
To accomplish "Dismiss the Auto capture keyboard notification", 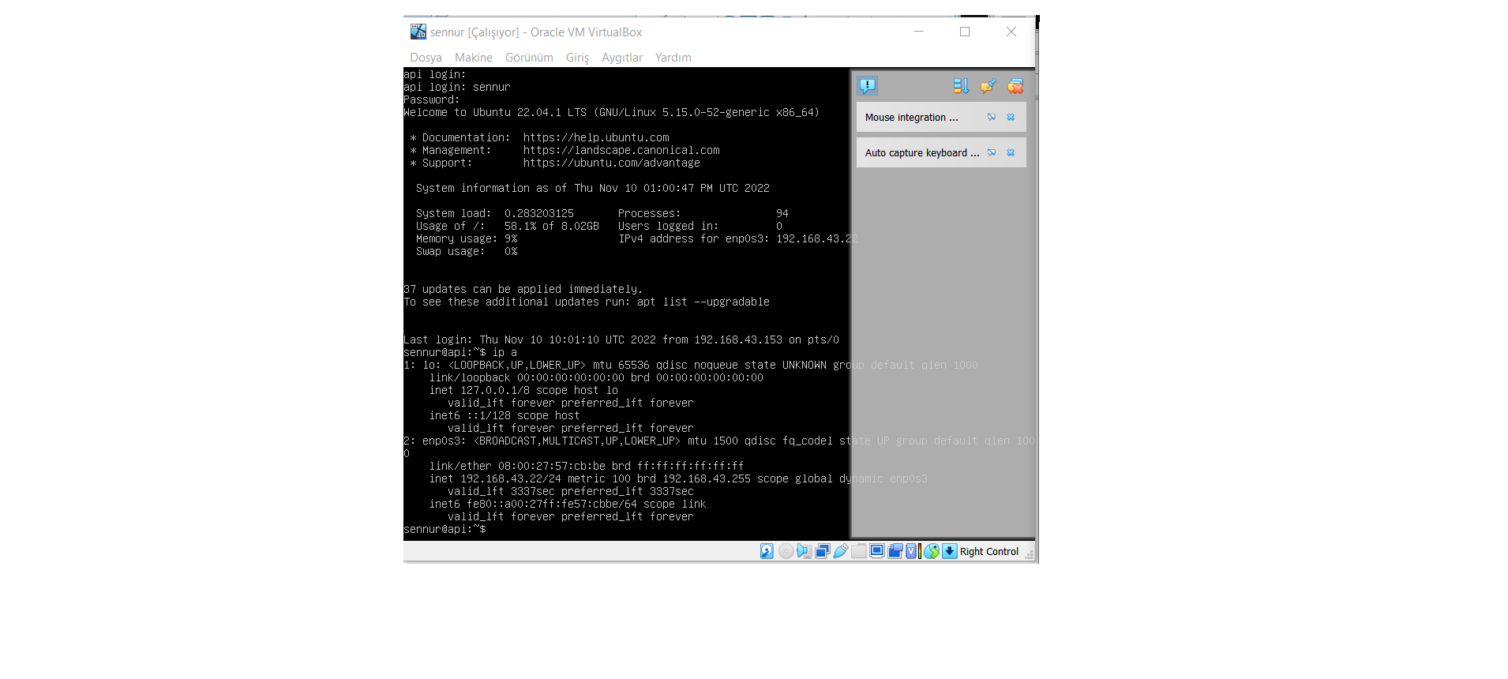I will 1011,152.
